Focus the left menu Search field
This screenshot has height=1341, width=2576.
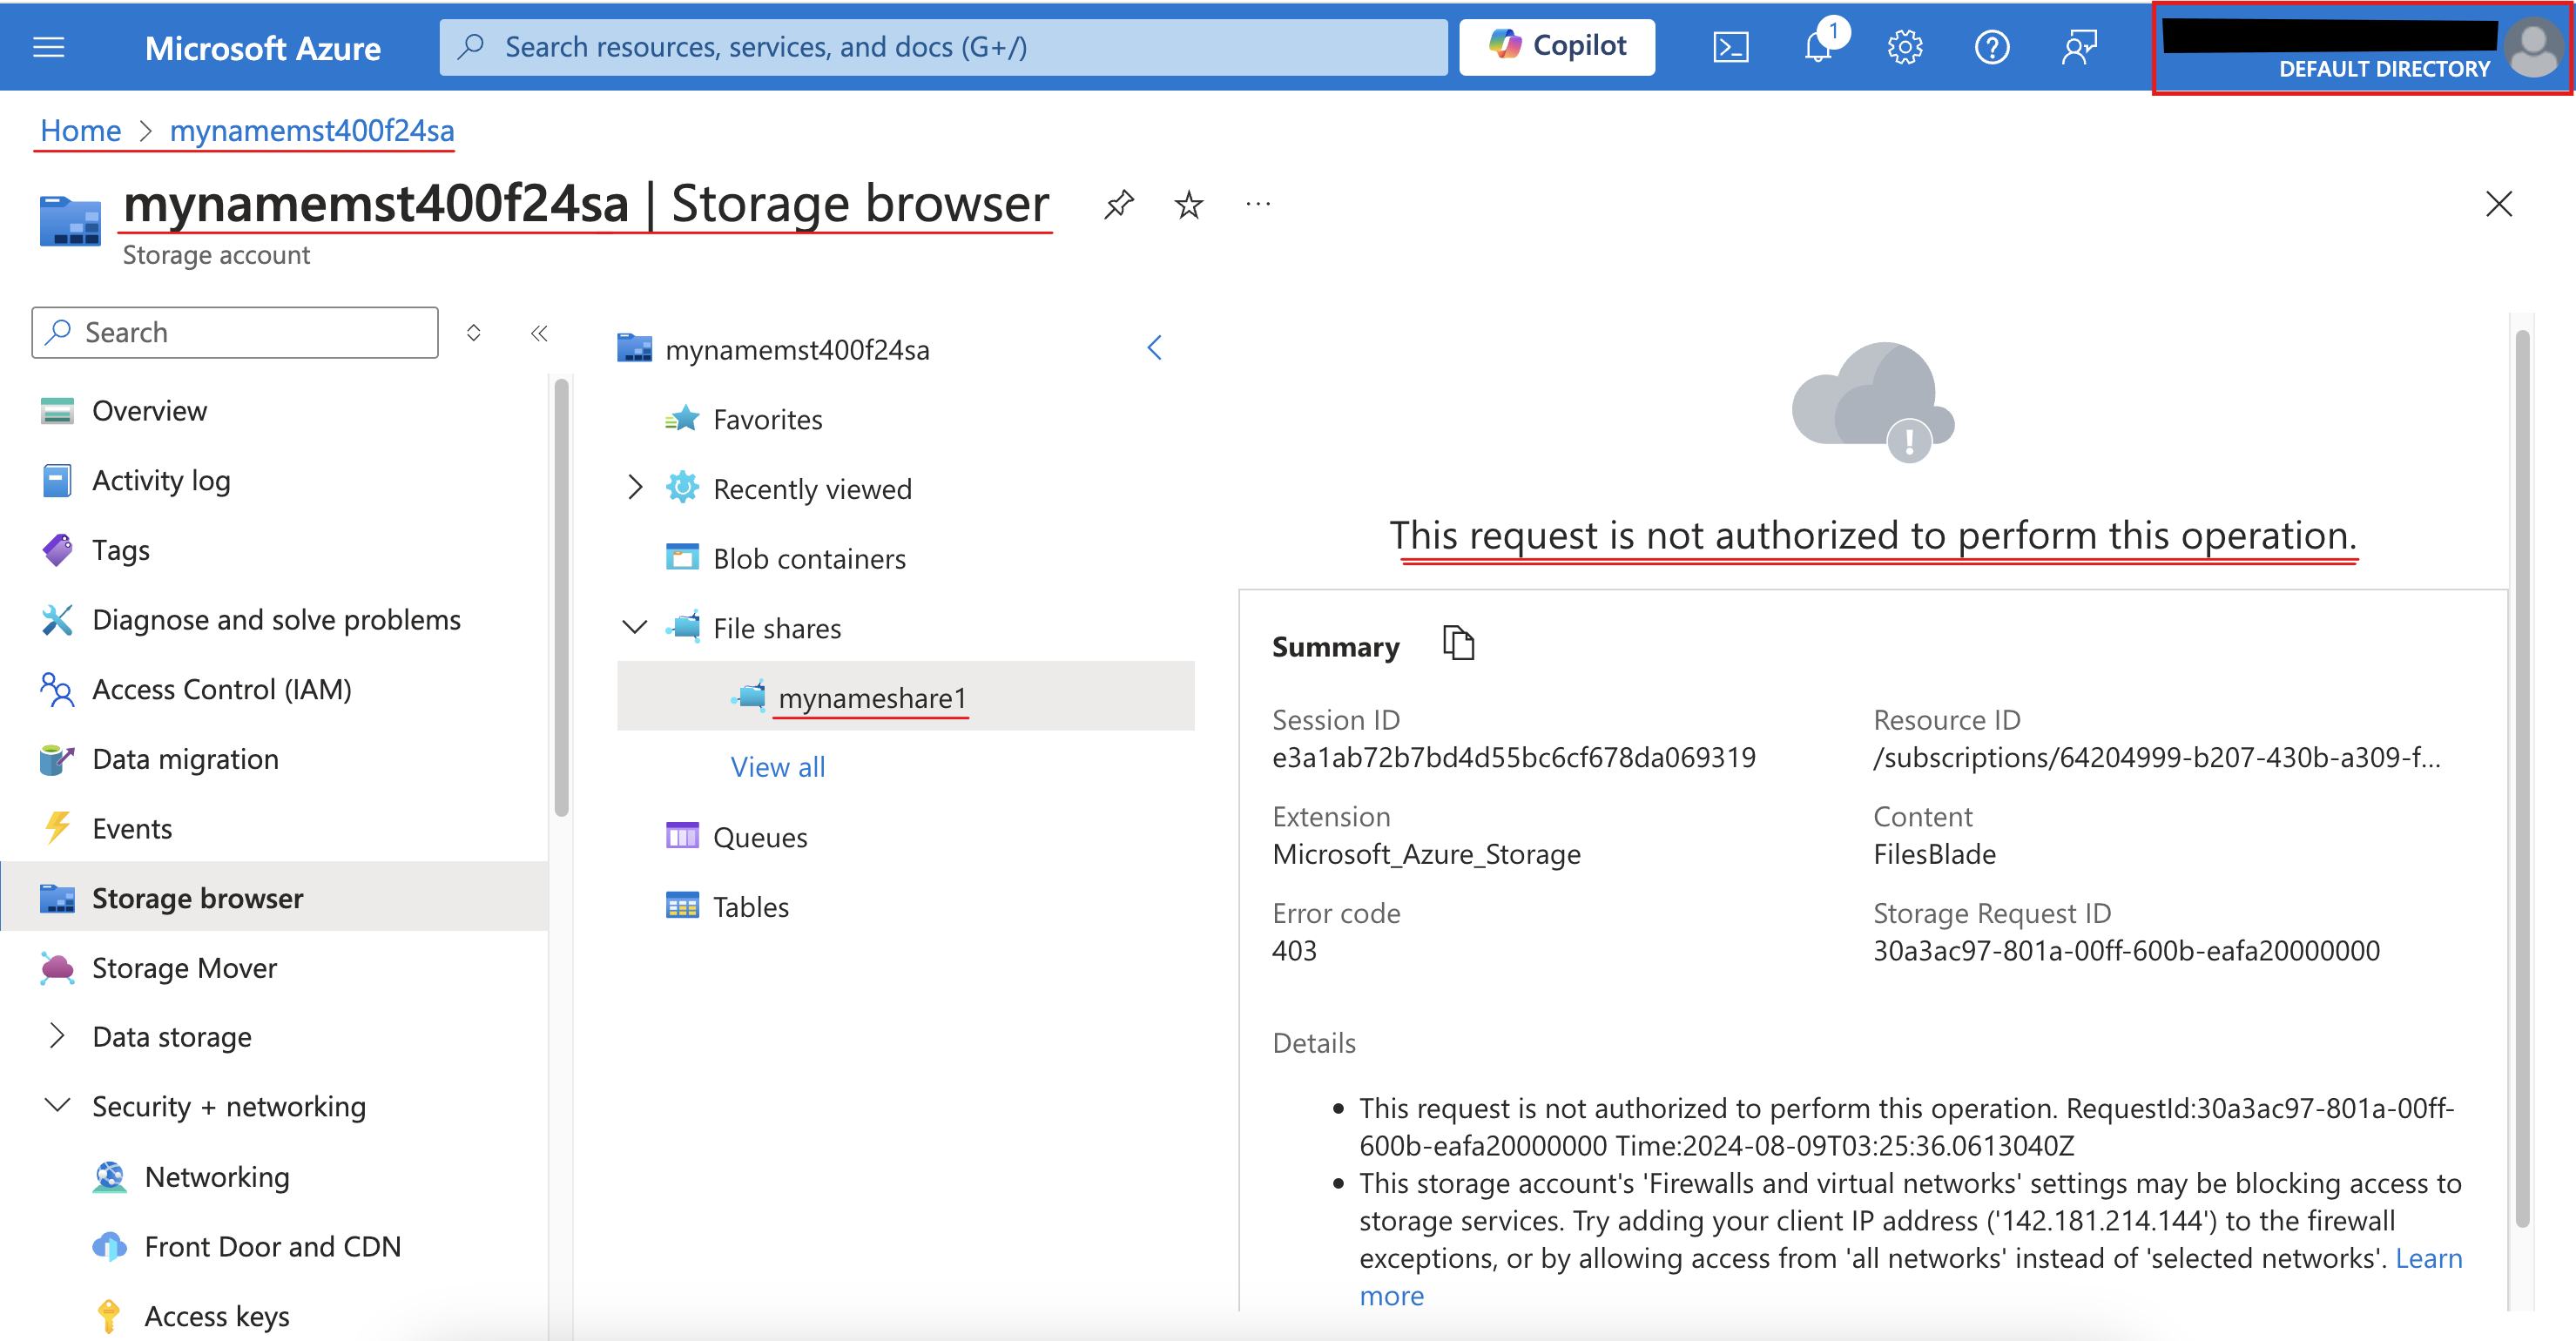click(235, 333)
